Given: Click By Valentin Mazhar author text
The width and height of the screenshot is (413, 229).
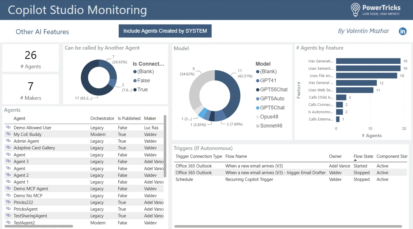Looking at the screenshot, I should [364, 31].
